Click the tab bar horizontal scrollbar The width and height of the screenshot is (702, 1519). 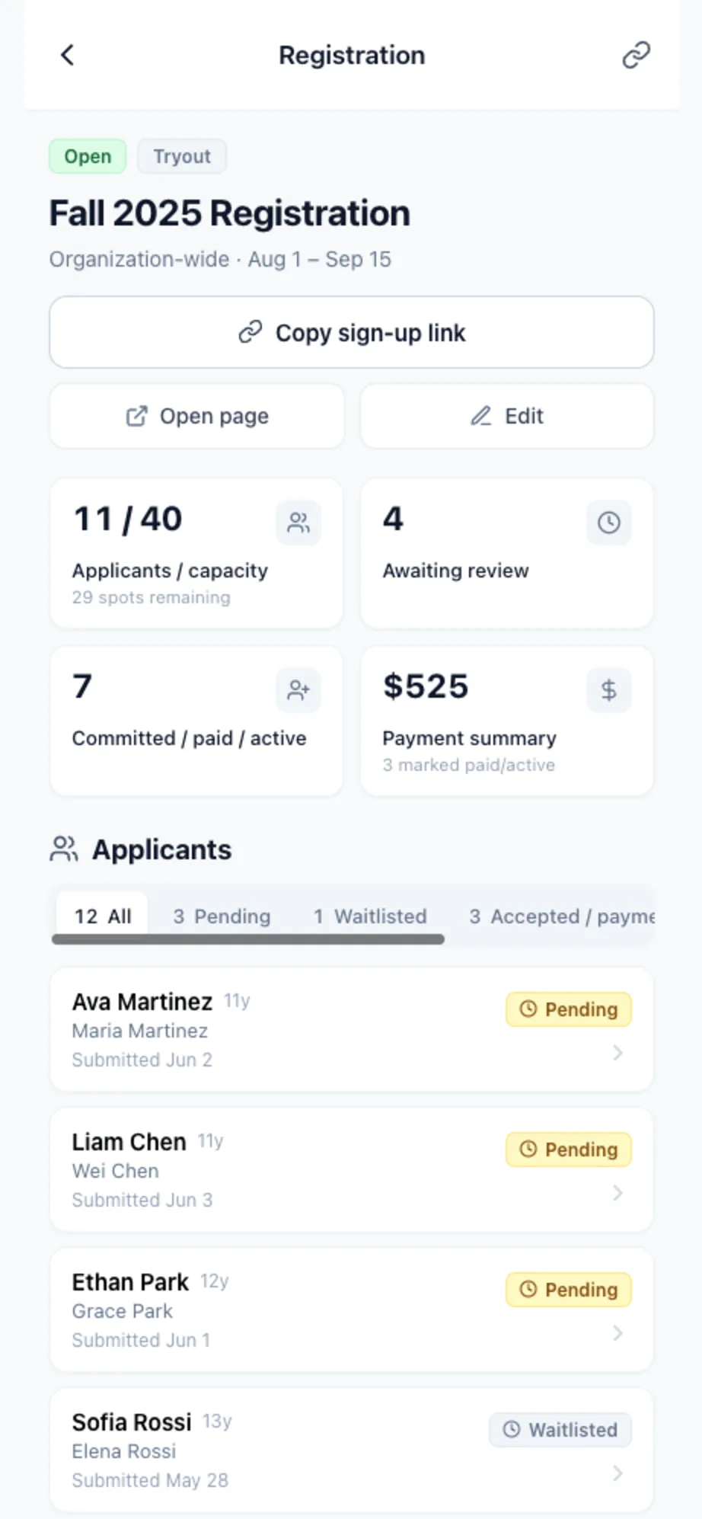click(x=248, y=940)
